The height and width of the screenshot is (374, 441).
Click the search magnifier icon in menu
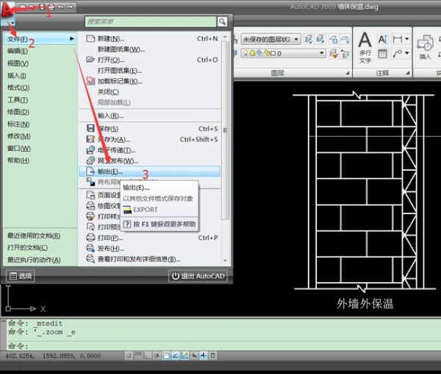[x=221, y=22]
